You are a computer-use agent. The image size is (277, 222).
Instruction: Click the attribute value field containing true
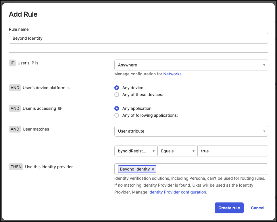(232, 151)
